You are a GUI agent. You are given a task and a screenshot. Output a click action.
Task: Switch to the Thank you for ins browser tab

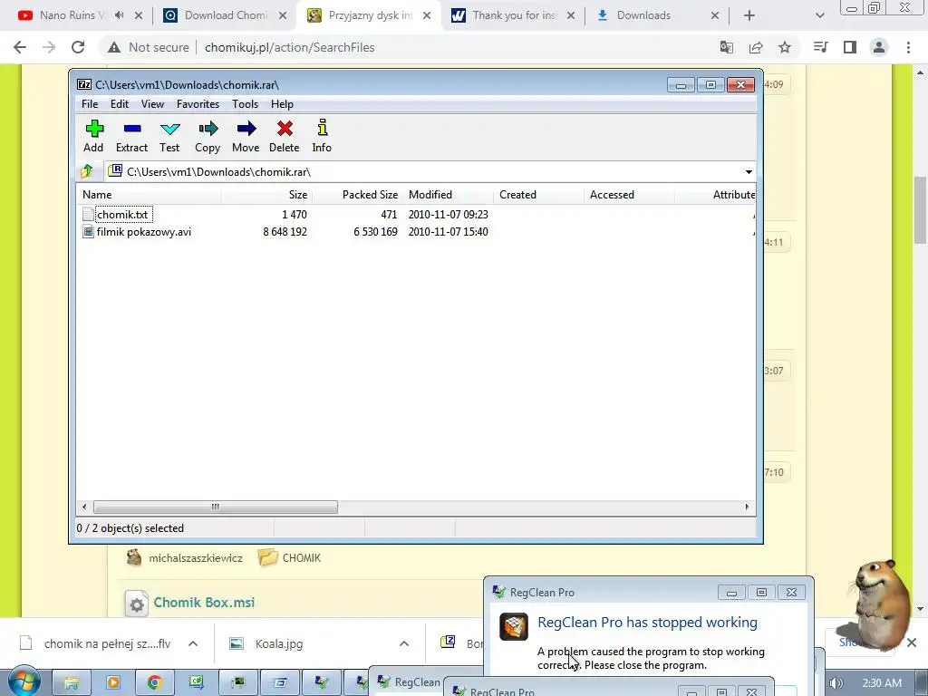pos(514,15)
